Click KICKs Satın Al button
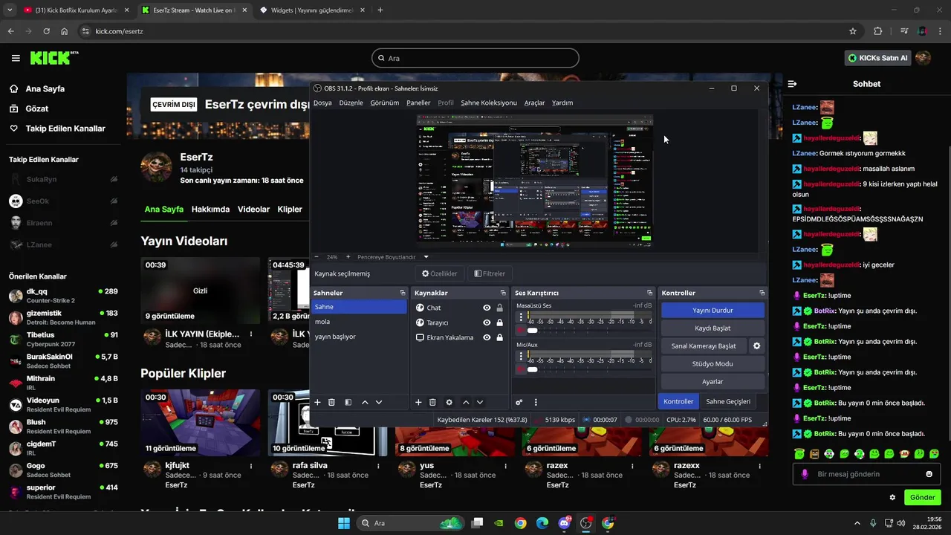Viewport: 951px width, 535px height. point(877,58)
